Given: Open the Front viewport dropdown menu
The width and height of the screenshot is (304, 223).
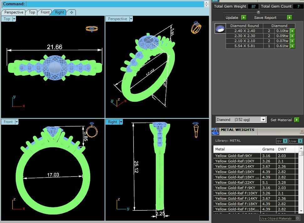Looking at the screenshot, I should pyautogui.click(x=17, y=122).
